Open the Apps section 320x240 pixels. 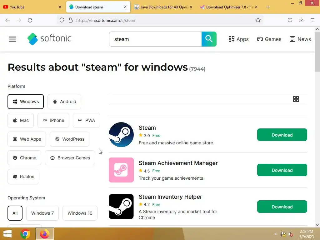[x=238, y=39]
